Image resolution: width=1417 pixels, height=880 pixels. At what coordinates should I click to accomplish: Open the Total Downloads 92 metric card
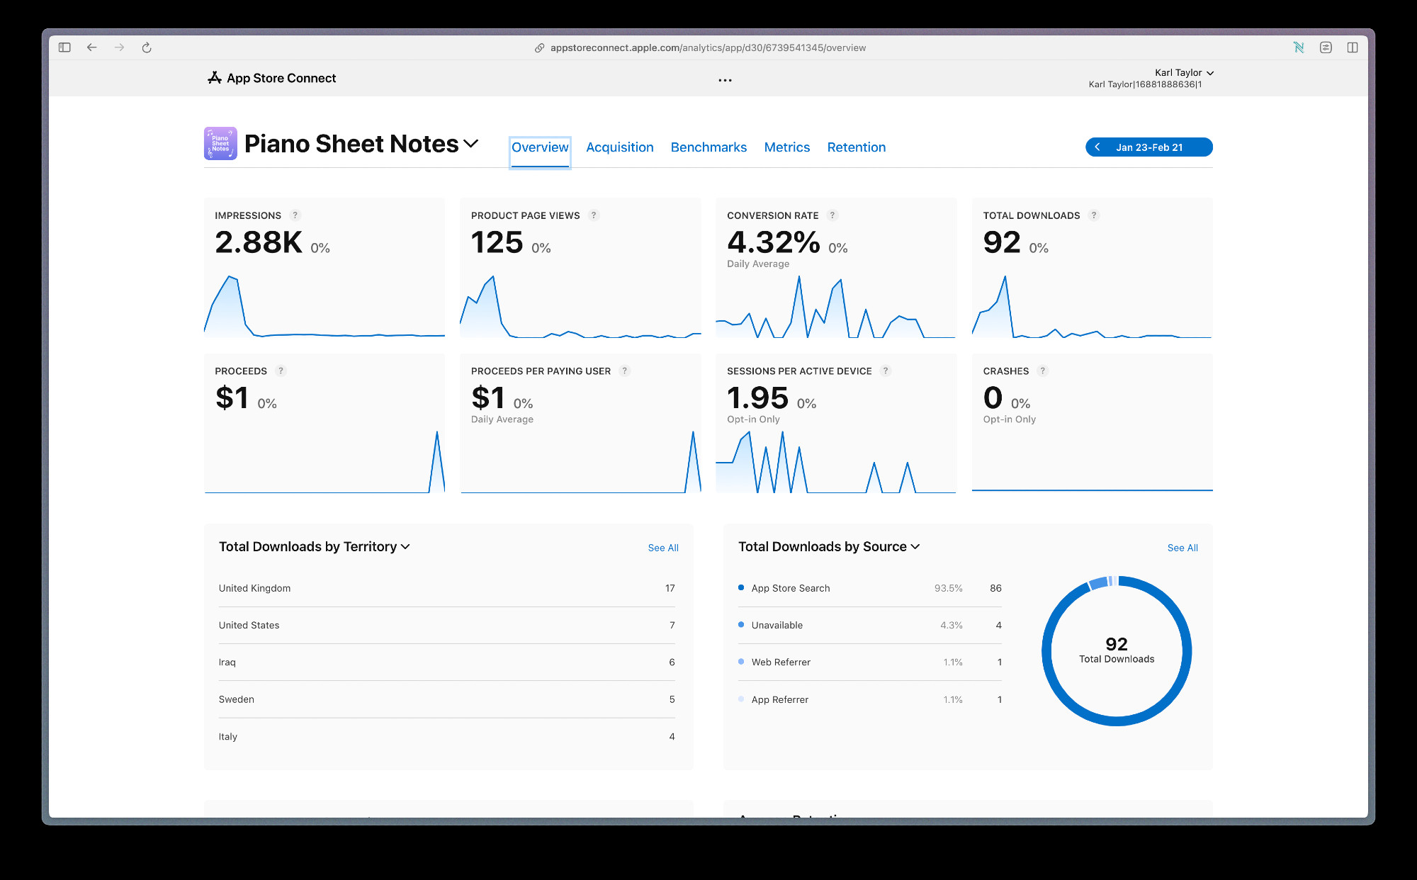1093,268
